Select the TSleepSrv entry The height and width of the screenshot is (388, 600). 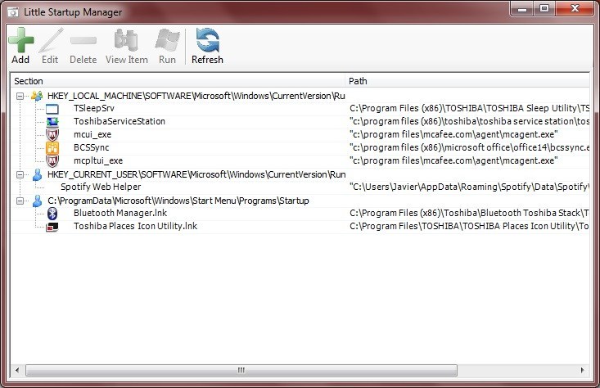(94, 108)
